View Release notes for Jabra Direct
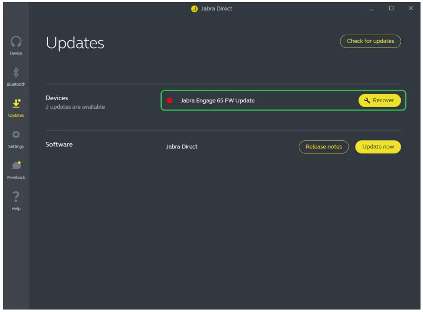 point(324,147)
